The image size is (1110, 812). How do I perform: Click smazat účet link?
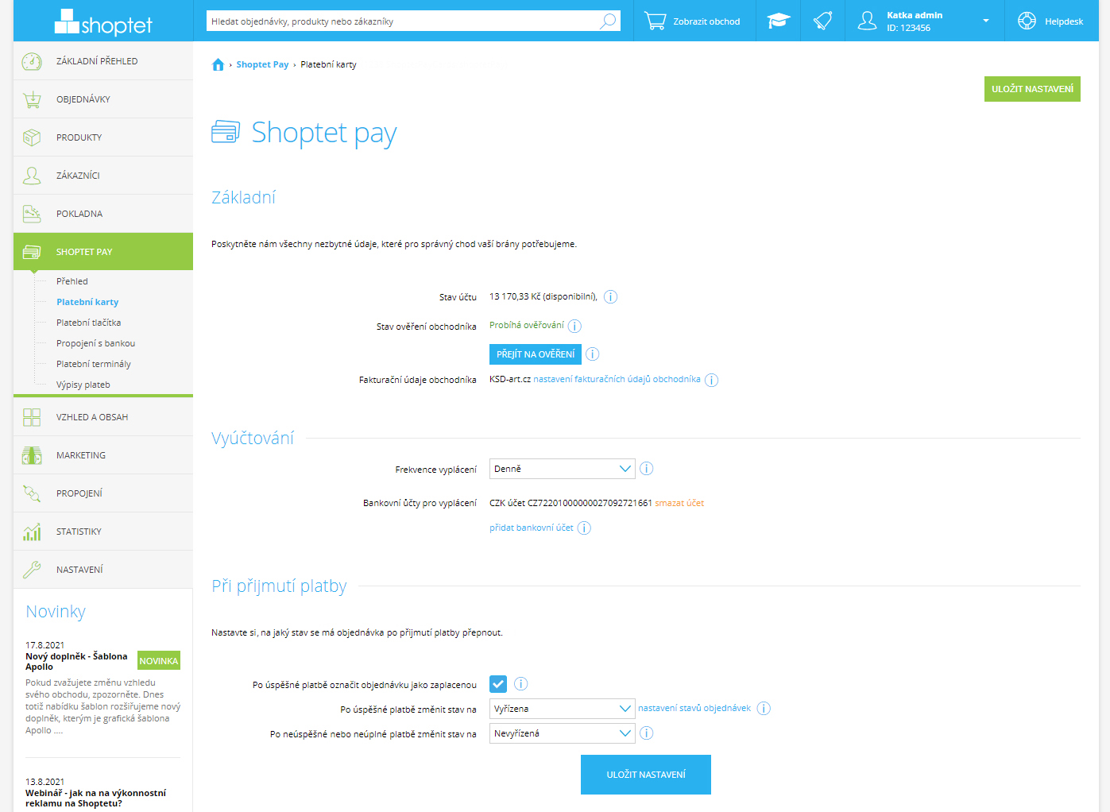tap(679, 503)
